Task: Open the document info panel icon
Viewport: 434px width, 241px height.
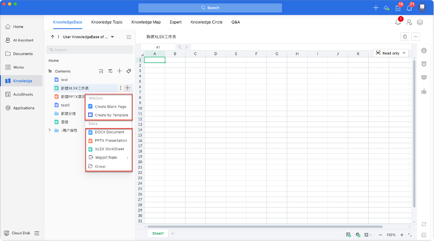Action: coord(424,51)
